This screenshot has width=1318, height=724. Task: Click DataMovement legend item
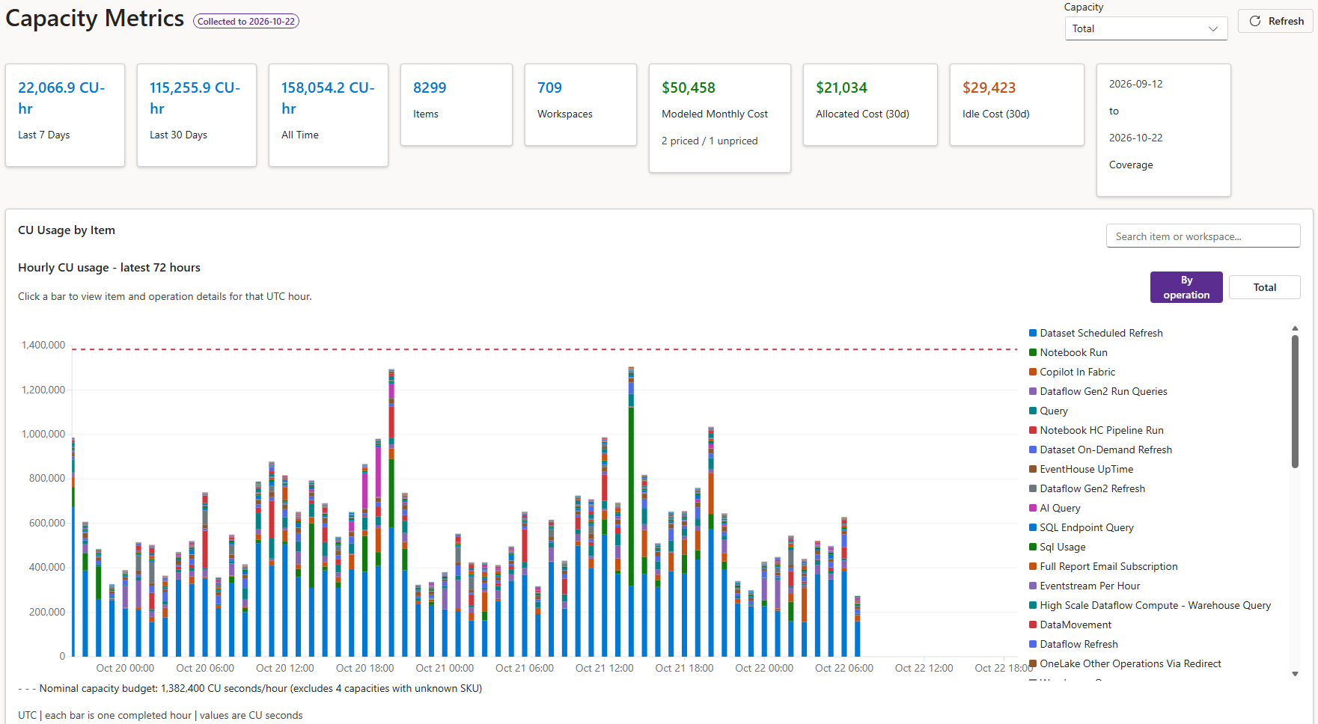[1070, 625]
